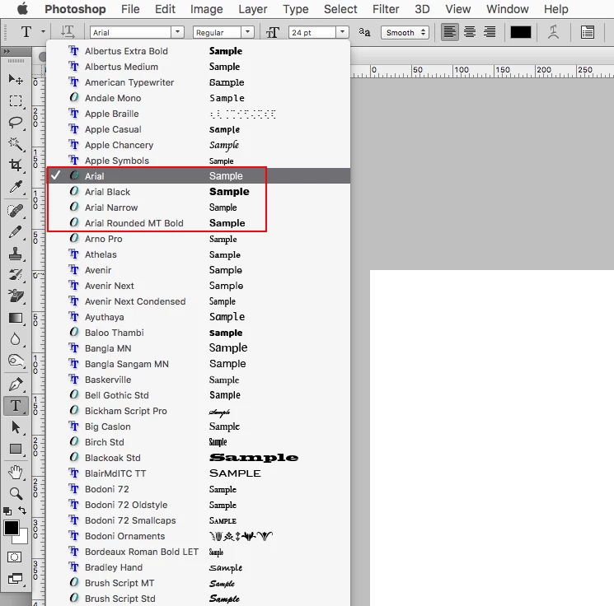The height and width of the screenshot is (606, 614).
Task: Select the Eyedropper tool
Action: pyautogui.click(x=16, y=187)
